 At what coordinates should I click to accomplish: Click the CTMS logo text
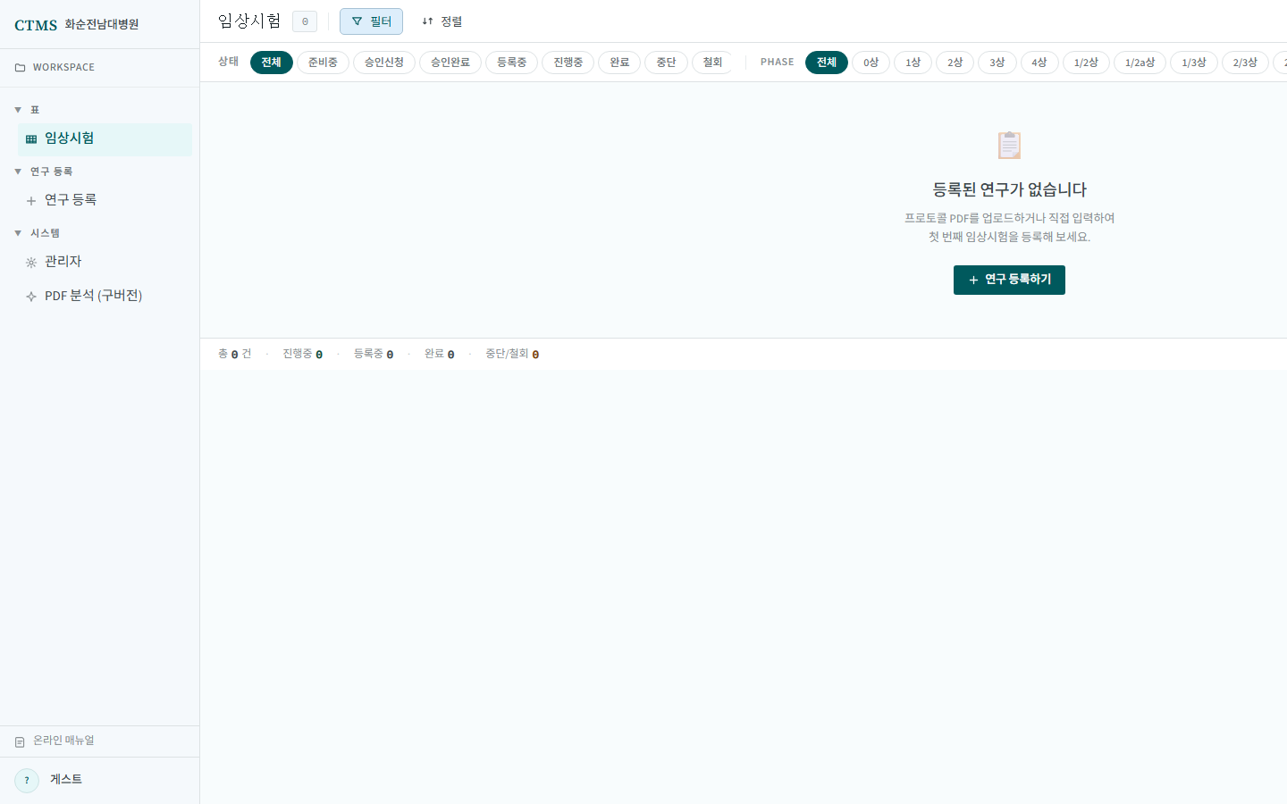pos(36,25)
